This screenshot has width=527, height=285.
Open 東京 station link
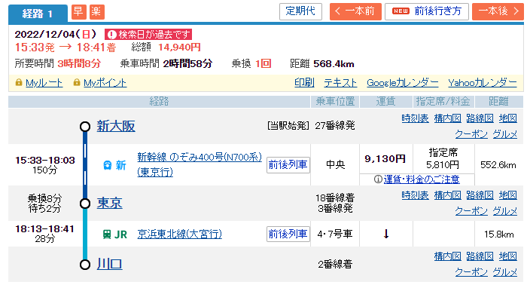click(x=110, y=203)
